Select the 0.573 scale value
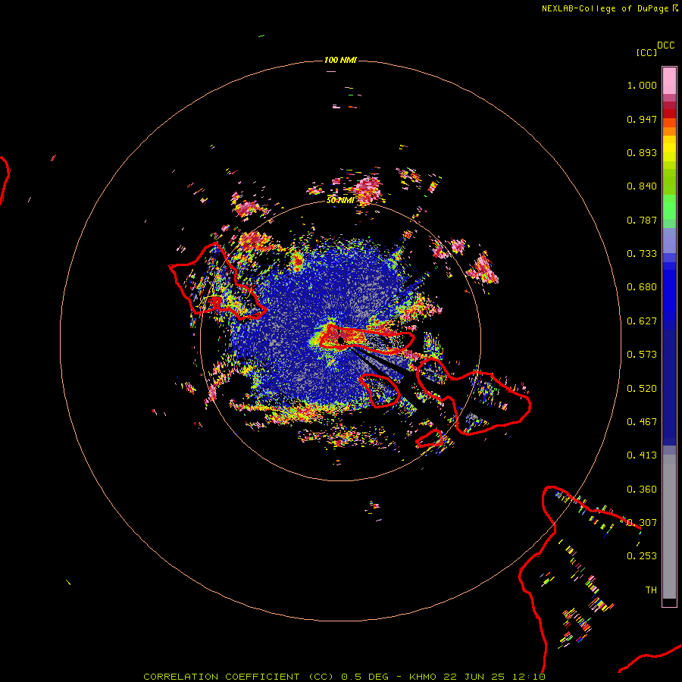The image size is (682, 682). tap(642, 355)
